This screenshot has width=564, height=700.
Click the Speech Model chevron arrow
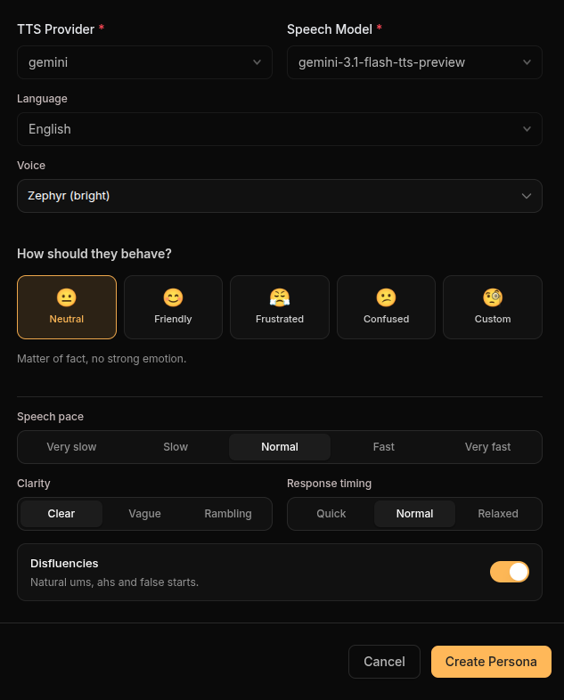[527, 62]
